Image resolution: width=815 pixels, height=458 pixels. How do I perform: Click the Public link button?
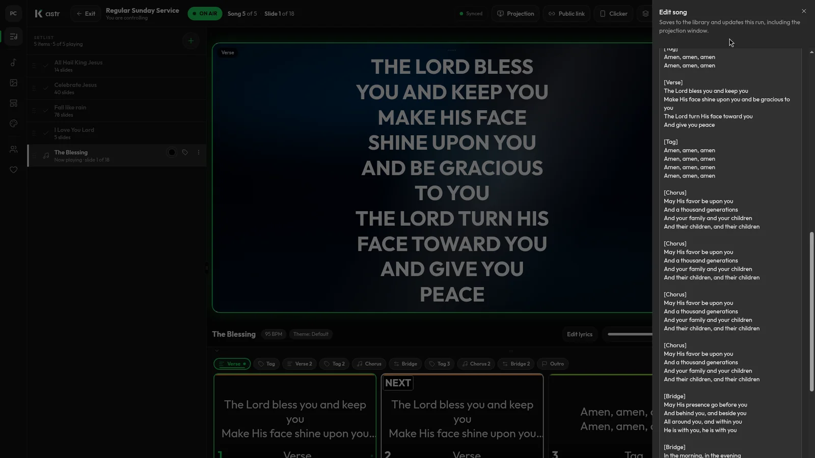tap(566, 14)
